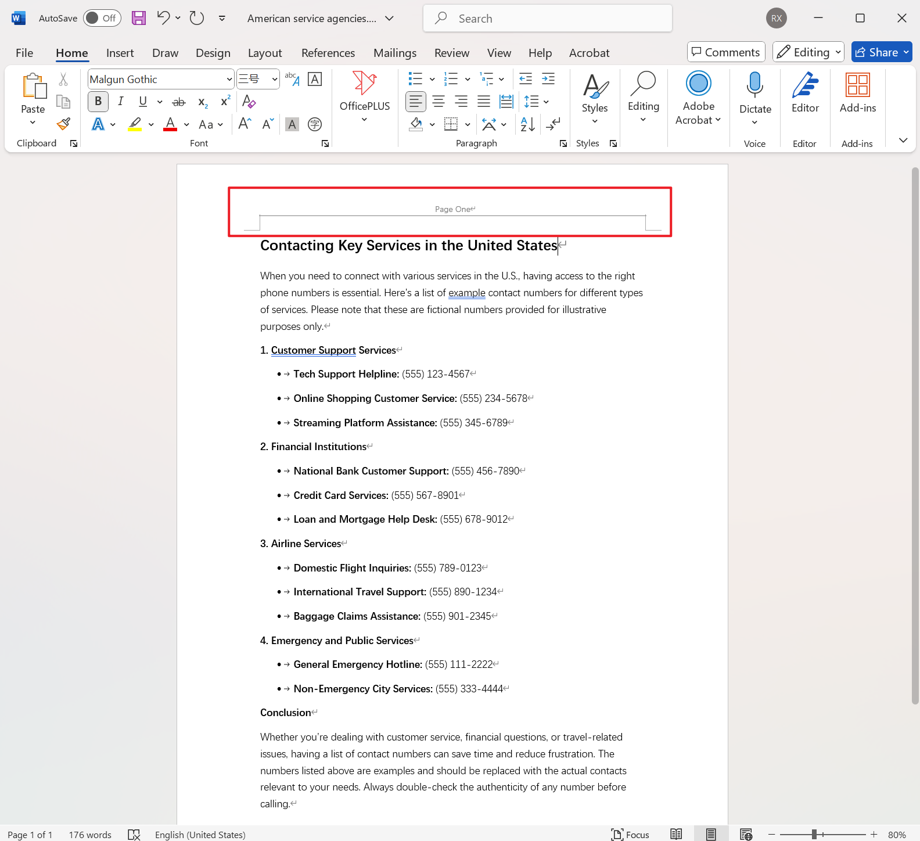Open the font name dropdown
This screenshot has width=920, height=841.
[x=229, y=79]
